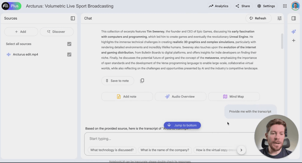Copy the summary with the copy icon
This screenshot has width=302, height=163.
click(142, 81)
